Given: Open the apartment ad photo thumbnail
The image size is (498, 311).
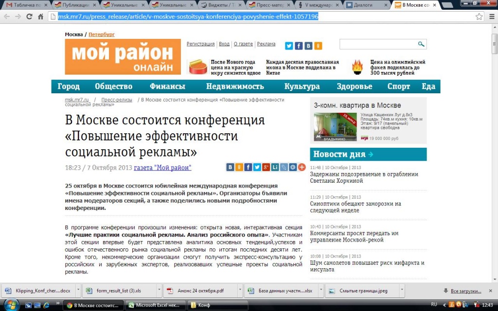Looking at the screenshot, I should [x=335, y=127].
